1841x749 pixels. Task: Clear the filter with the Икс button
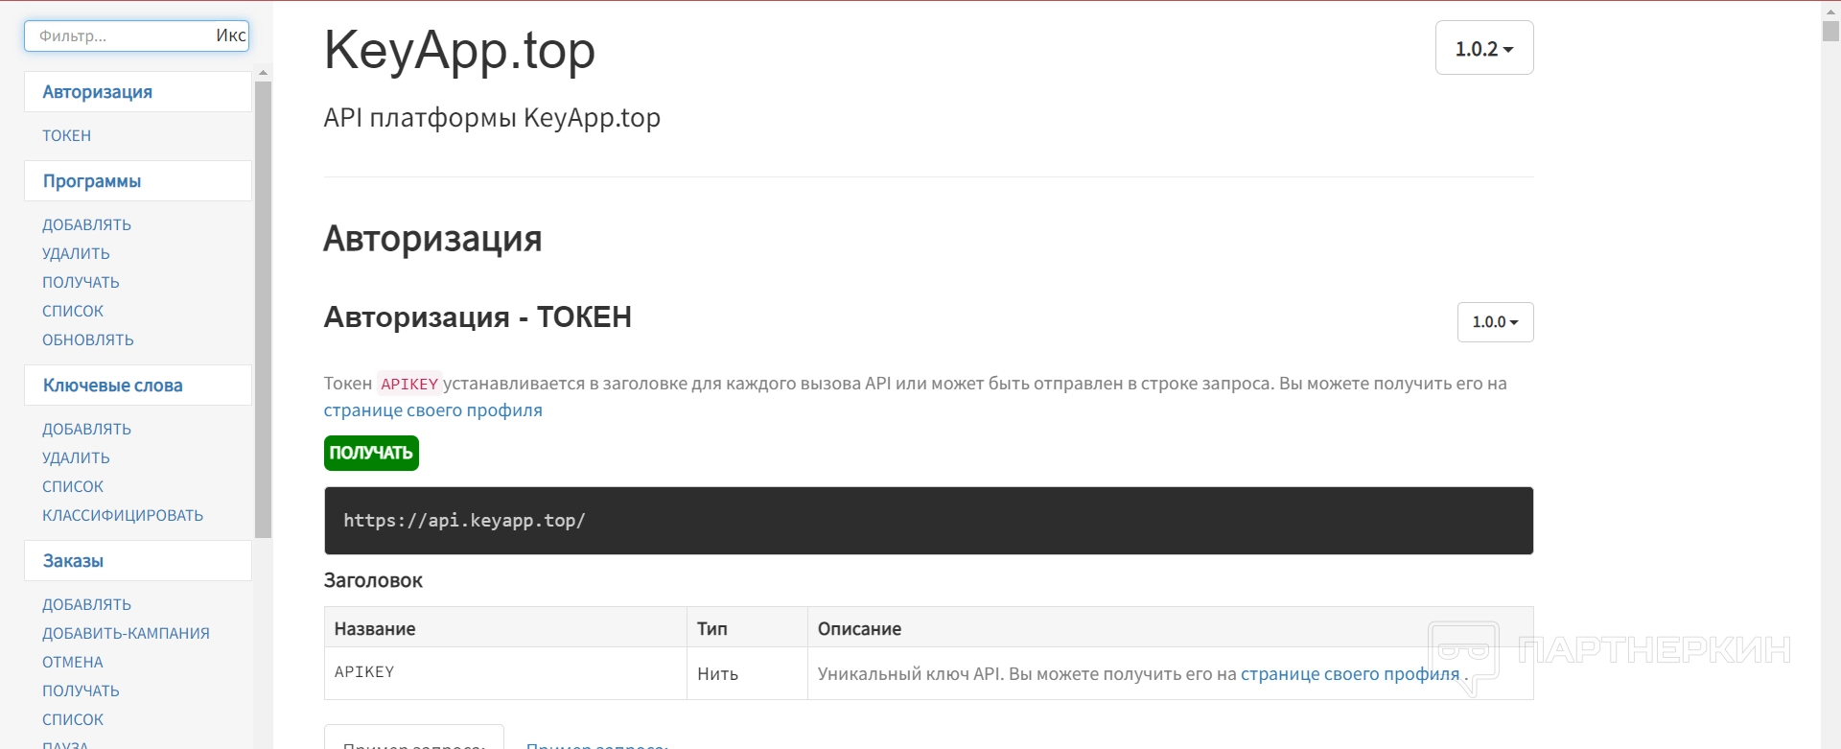[x=230, y=35]
